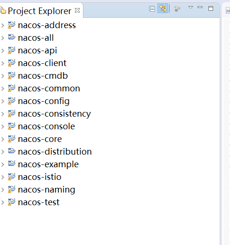Screen dimensions: 230x245
Task: Select the nacos-consistency project label
Action: [x=54, y=114]
